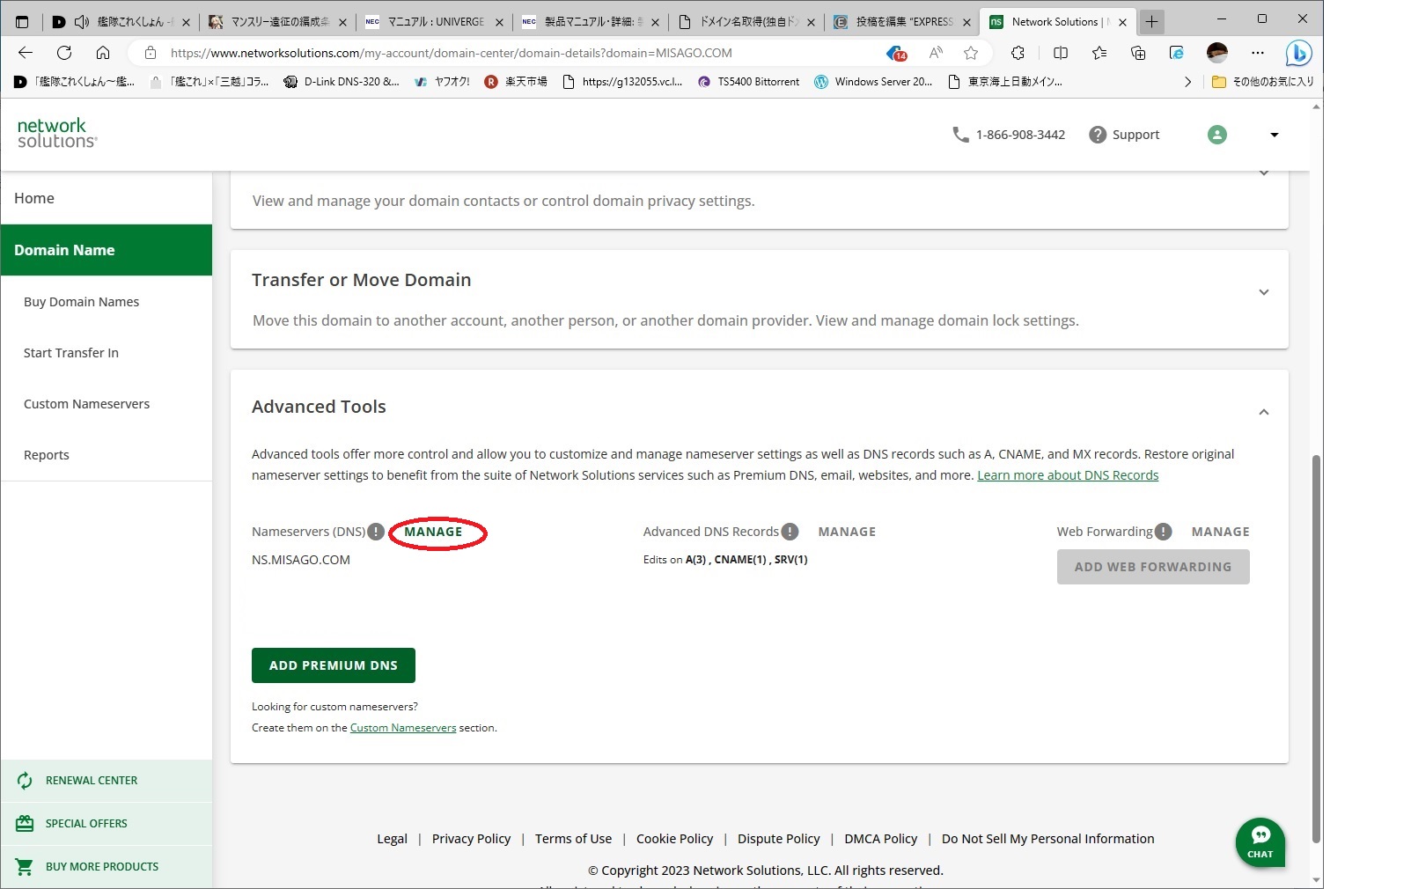Screen dimensions: 1411x889
Task: Show info icon for Advanced DNS Records
Action: 790,532
